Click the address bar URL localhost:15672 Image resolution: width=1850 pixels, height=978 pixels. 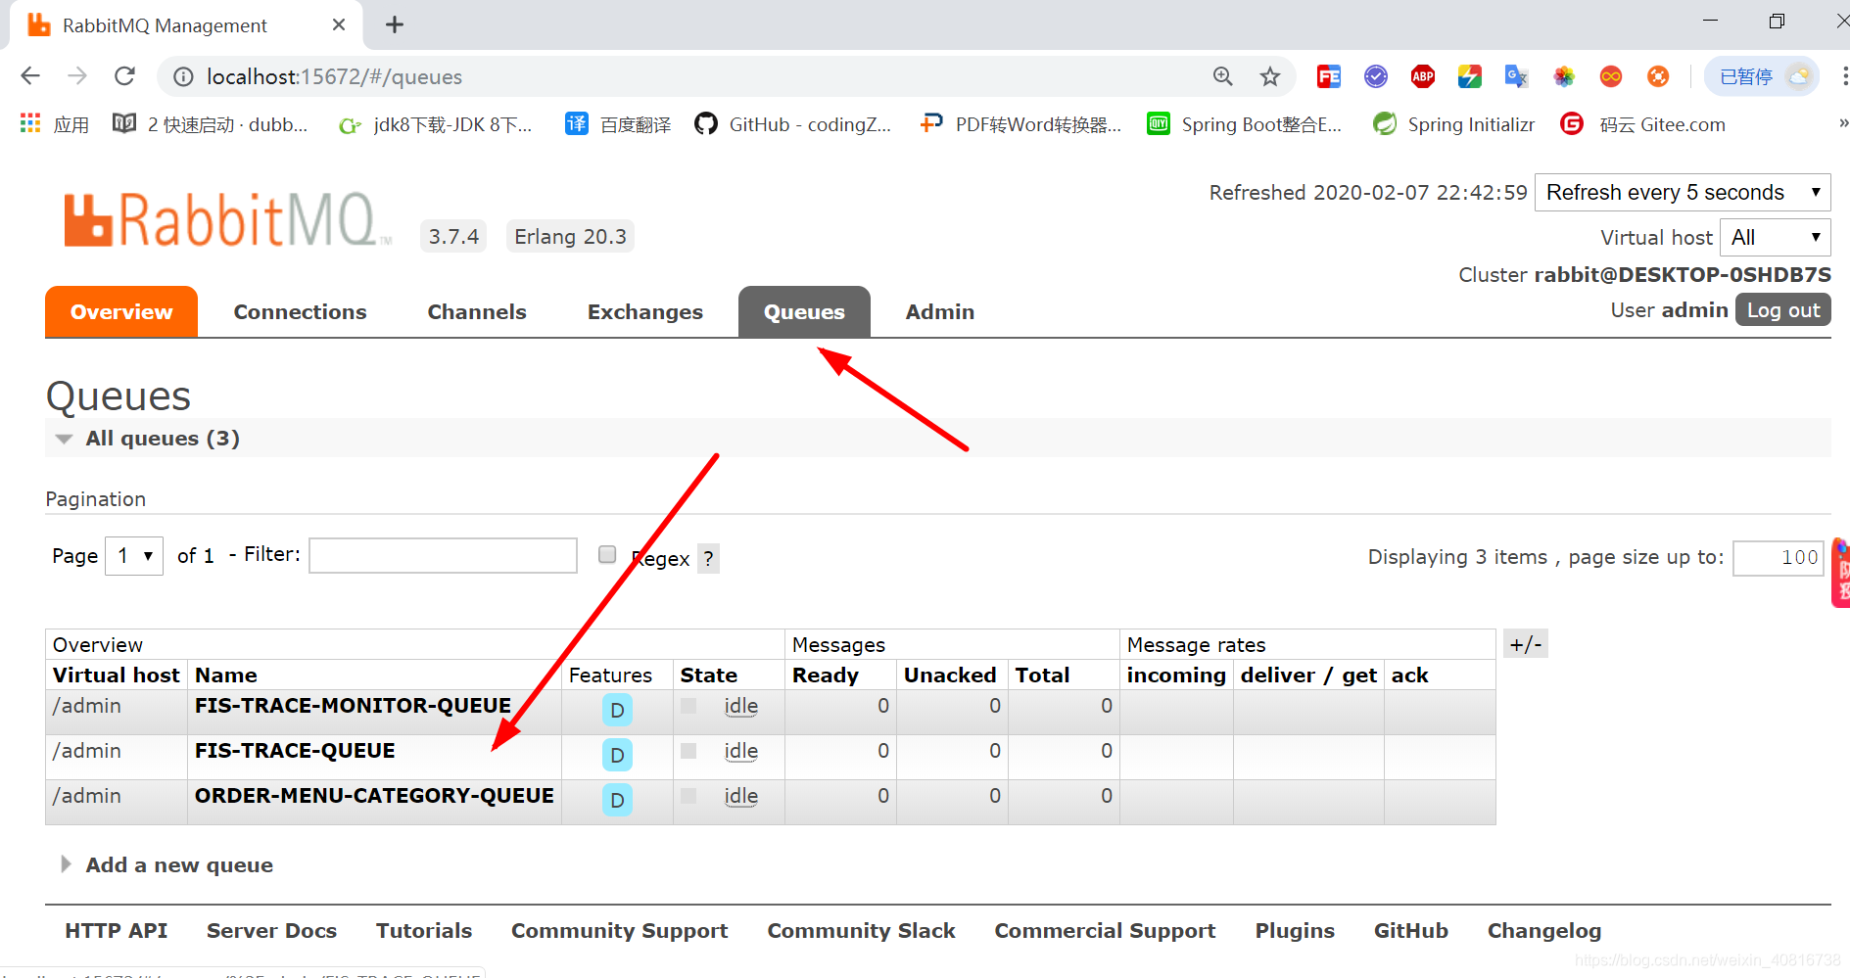334,76
